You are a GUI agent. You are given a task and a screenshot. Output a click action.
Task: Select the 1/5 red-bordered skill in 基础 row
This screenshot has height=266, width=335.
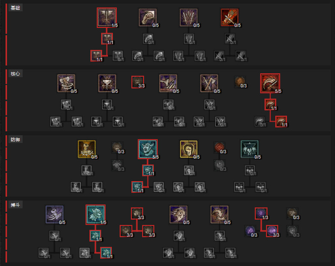107,18
